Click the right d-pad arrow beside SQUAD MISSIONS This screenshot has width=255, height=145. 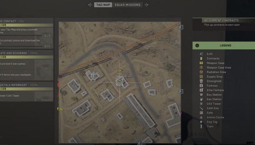[146, 5]
